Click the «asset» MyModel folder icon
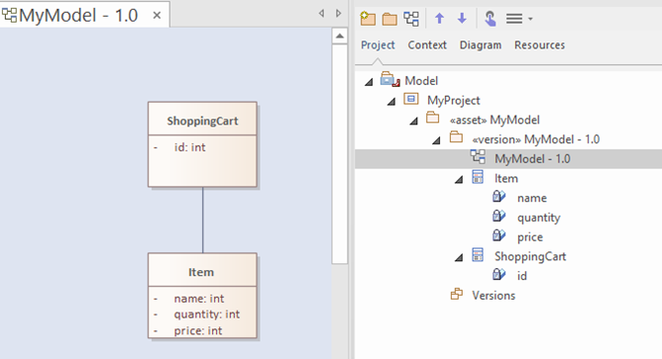662x359 pixels. (433, 118)
